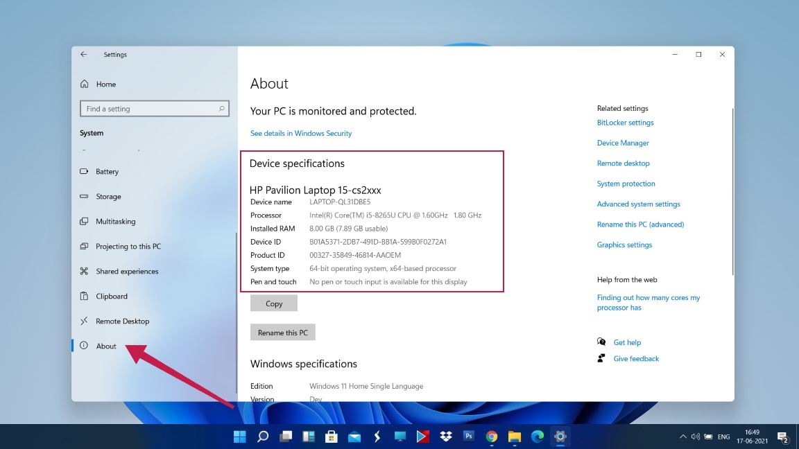Open Dropbox from taskbar
Image resolution: width=799 pixels, height=449 pixels.
pos(446,437)
